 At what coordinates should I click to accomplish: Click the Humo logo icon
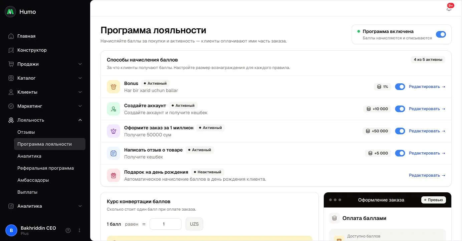click(x=10, y=12)
